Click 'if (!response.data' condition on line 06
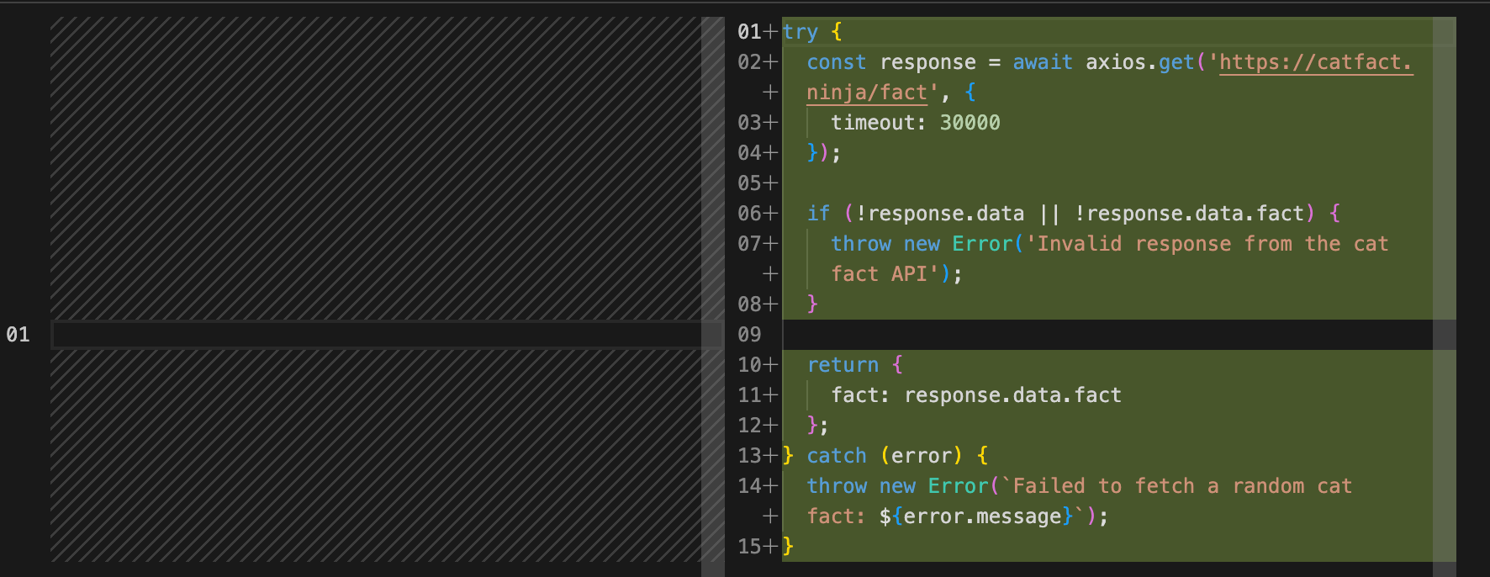1490x577 pixels. tap(916, 214)
